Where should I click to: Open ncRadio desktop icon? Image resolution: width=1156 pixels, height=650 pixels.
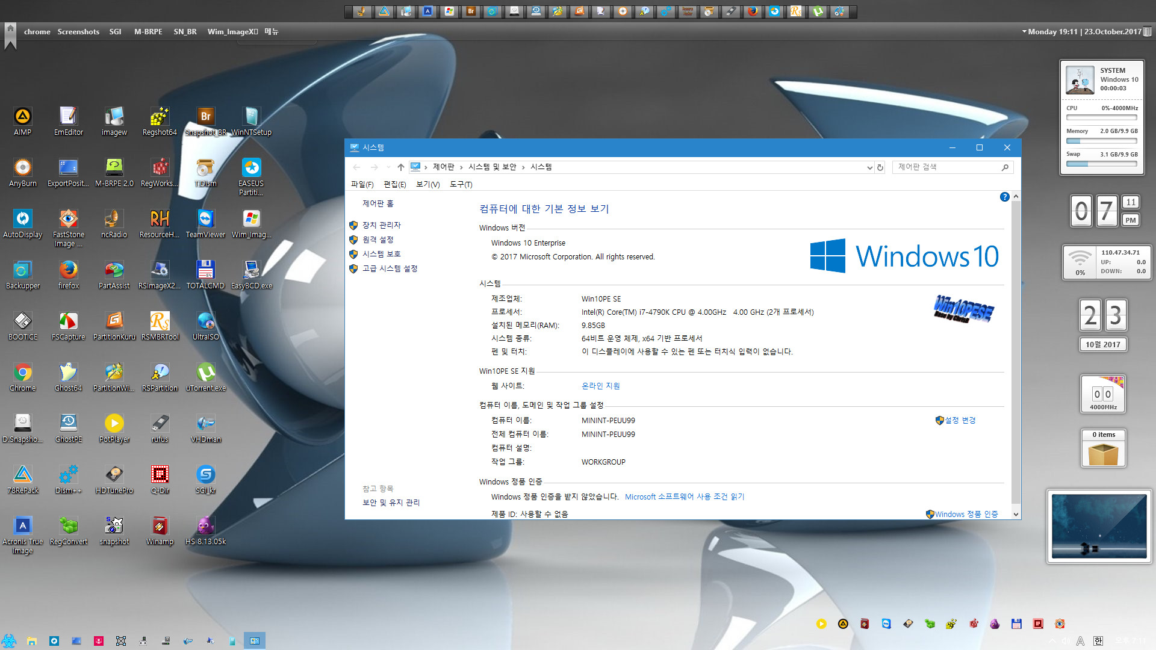[114, 223]
